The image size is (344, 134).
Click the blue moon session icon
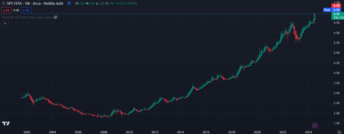(x=70, y=3)
